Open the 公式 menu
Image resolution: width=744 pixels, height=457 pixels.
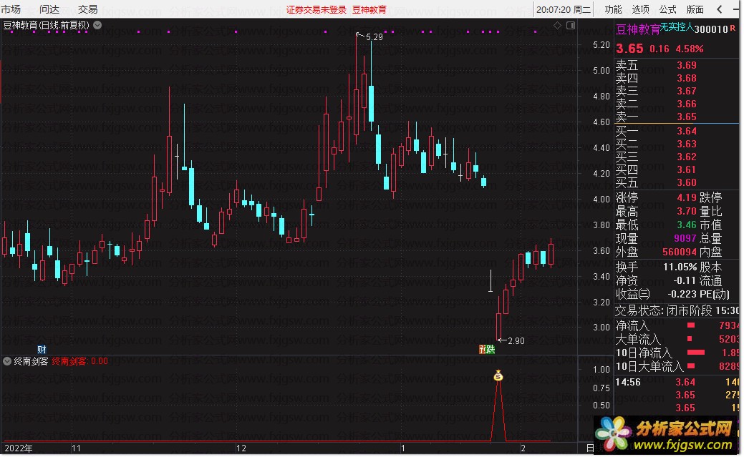(x=667, y=9)
